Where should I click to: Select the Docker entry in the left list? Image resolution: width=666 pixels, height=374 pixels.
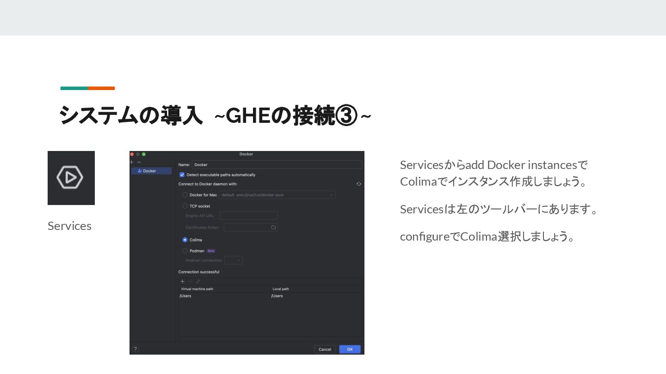(151, 171)
